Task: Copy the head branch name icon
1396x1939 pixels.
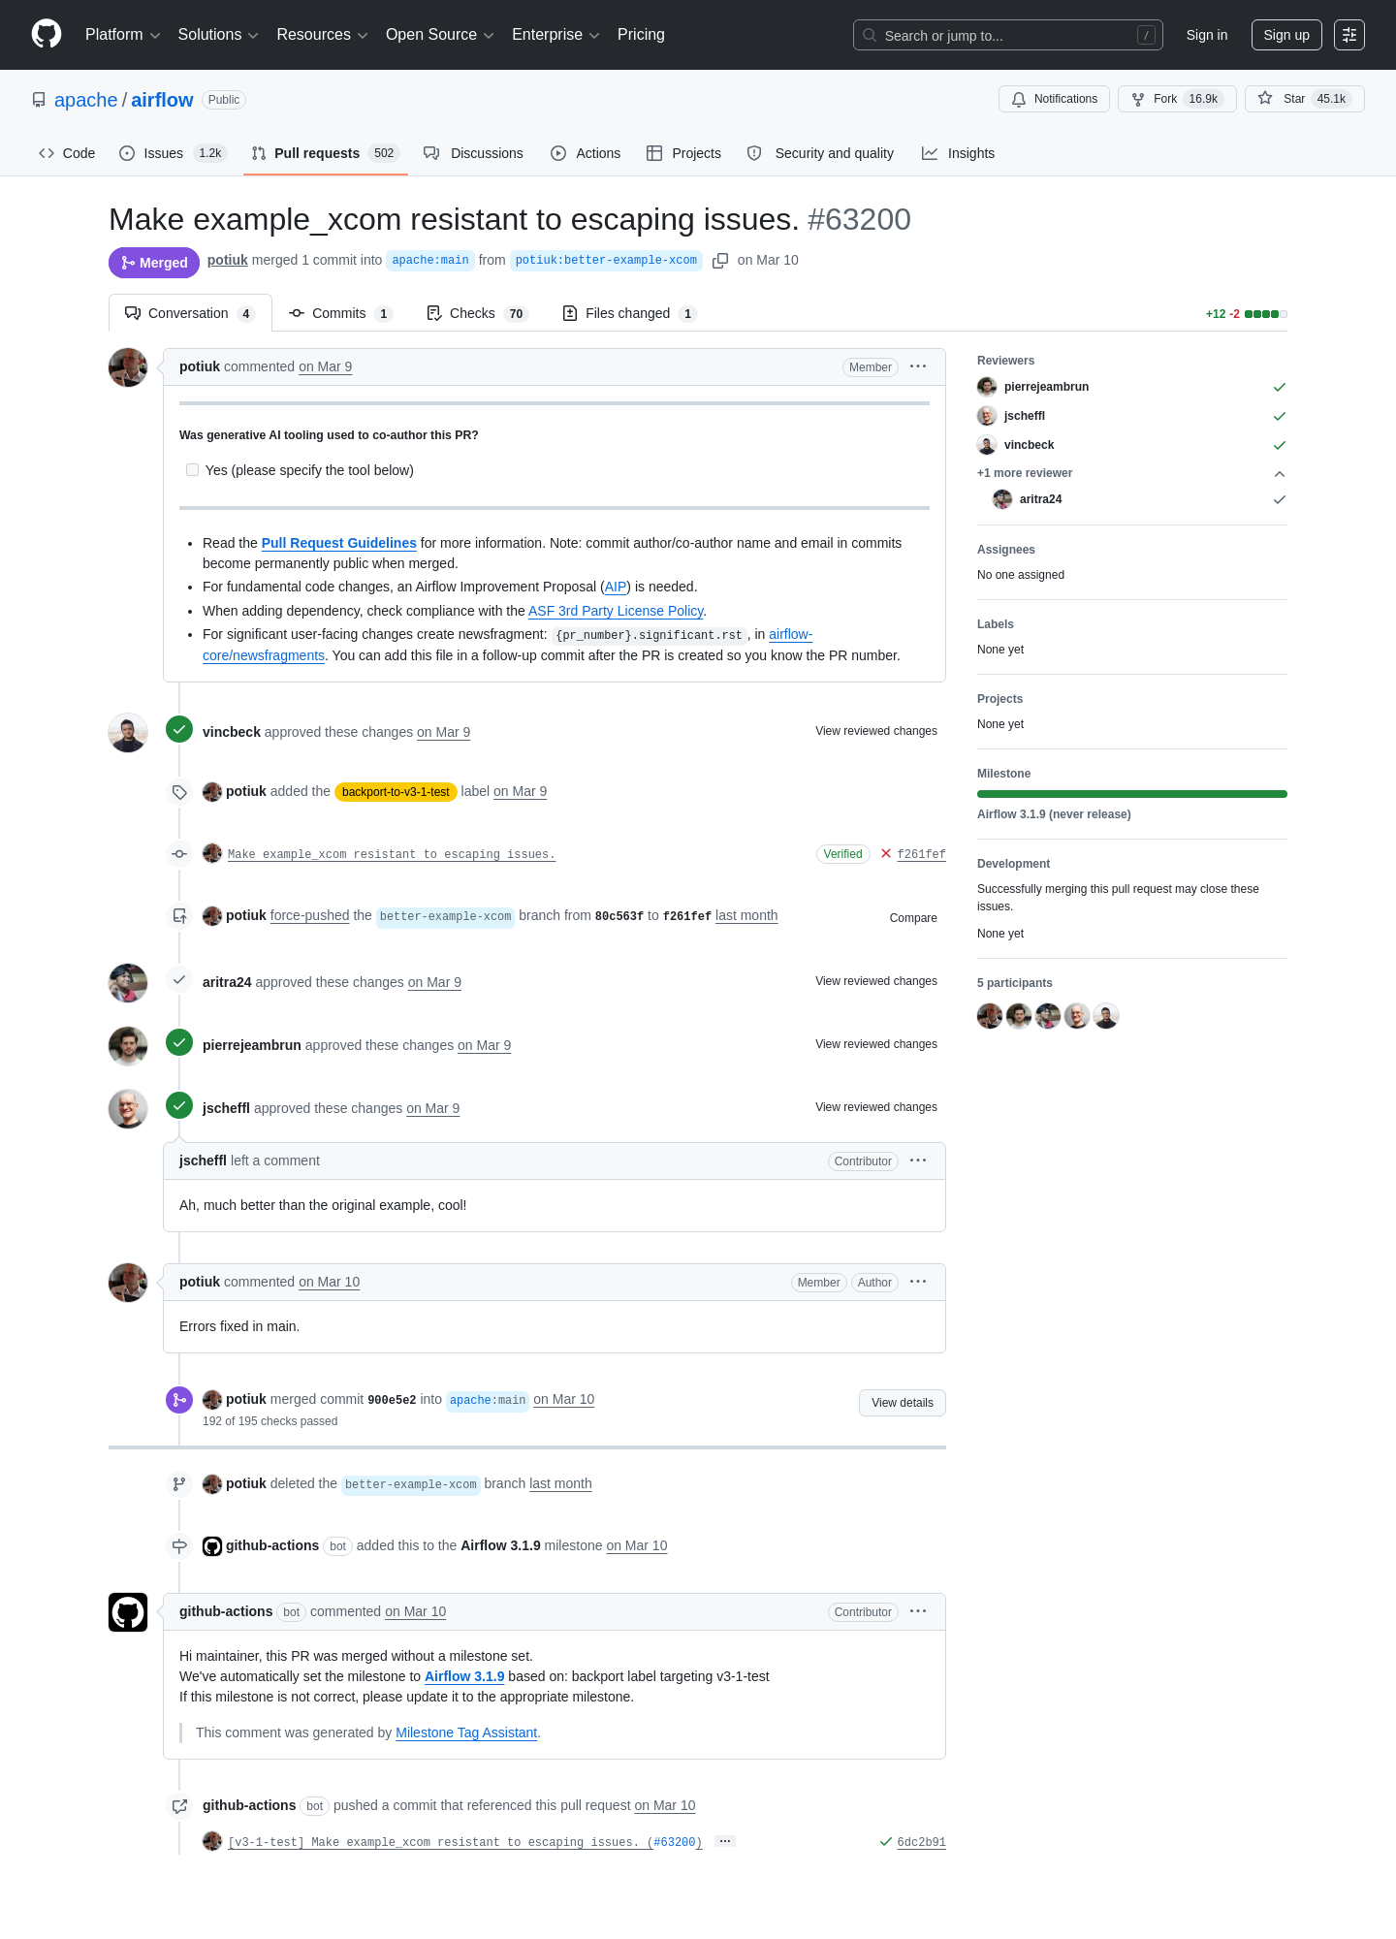Action: (720, 261)
